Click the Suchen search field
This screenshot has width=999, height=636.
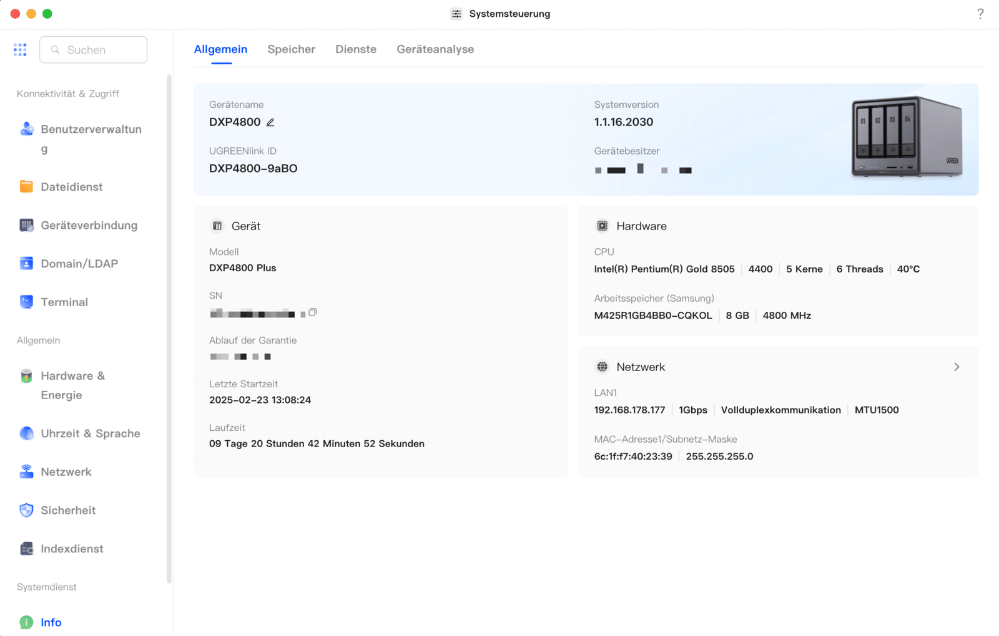coord(93,49)
